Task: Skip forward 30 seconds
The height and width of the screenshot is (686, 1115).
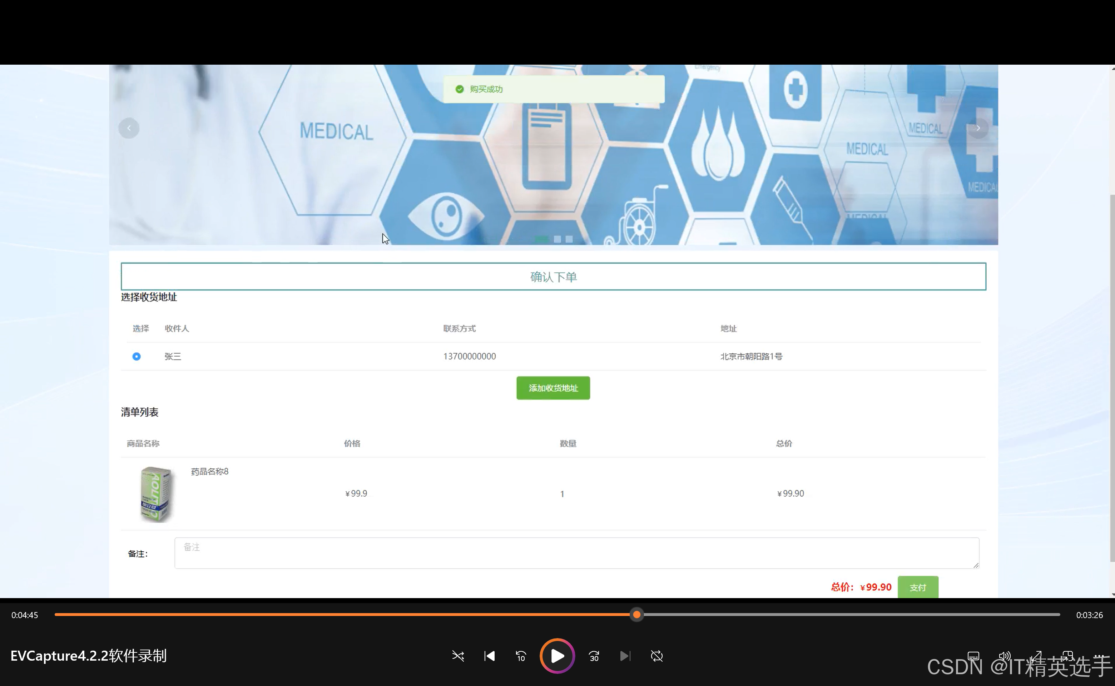Action: pos(594,656)
